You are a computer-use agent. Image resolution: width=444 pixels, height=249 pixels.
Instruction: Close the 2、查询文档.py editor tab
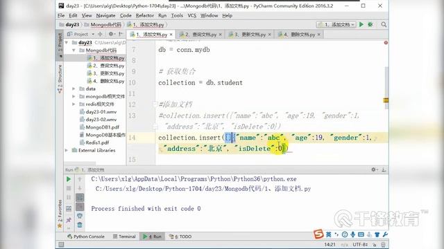click(221, 35)
